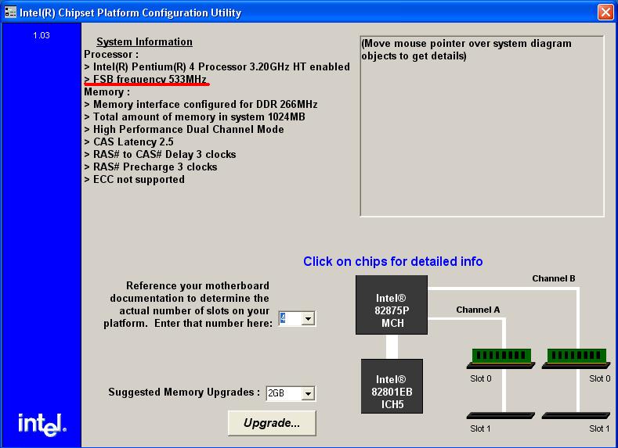
Task: Click the details information box
Action: pos(482,126)
